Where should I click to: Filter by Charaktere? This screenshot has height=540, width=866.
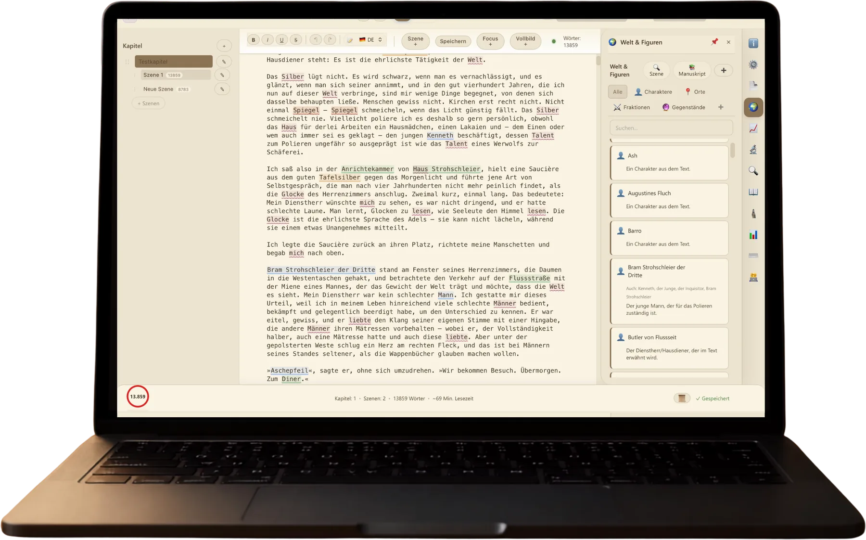(653, 92)
